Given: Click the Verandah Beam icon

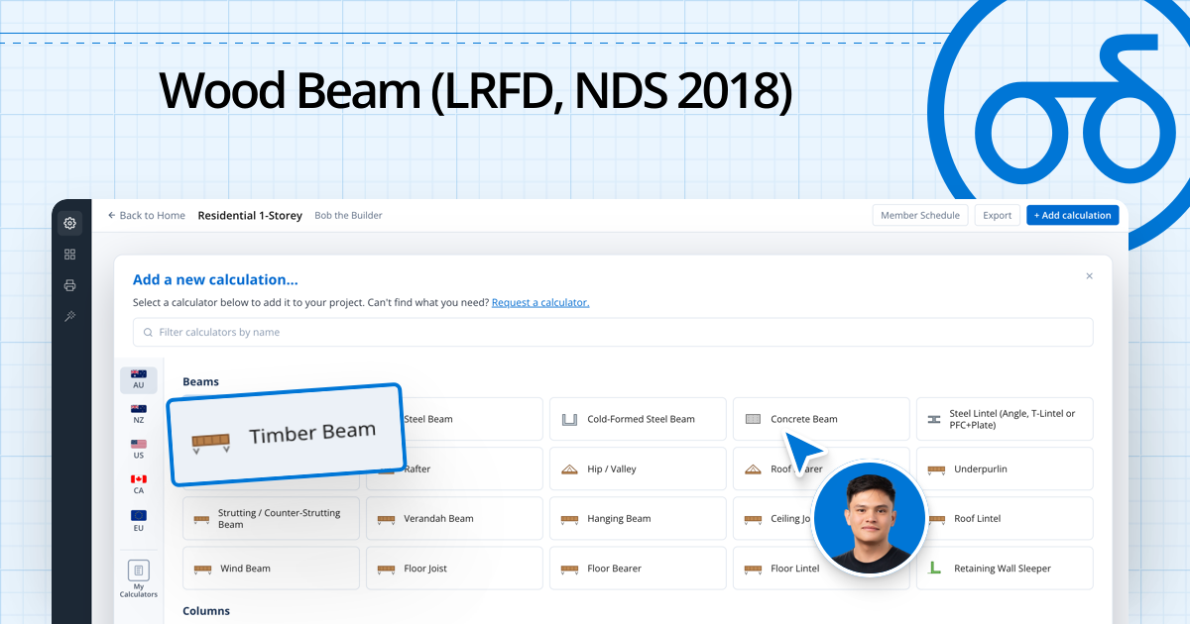Looking at the screenshot, I should pos(386,519).
